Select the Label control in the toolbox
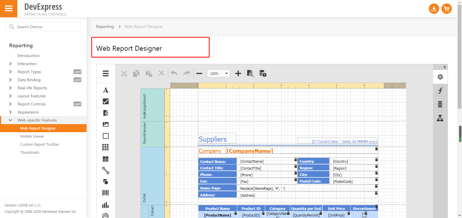This screenshot has height=218, width=462. (x=106, y=90)
